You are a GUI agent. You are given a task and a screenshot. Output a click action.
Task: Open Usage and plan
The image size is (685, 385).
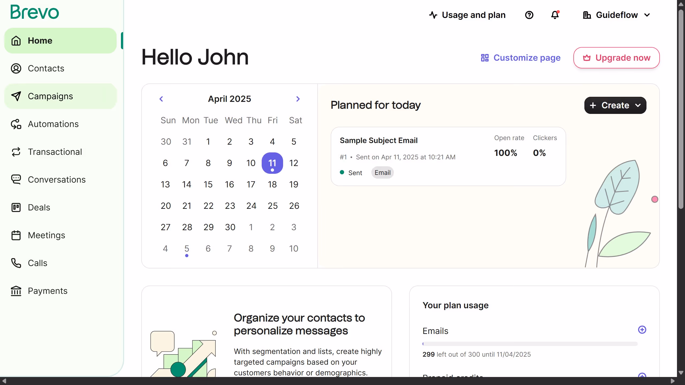coord(467,15)
